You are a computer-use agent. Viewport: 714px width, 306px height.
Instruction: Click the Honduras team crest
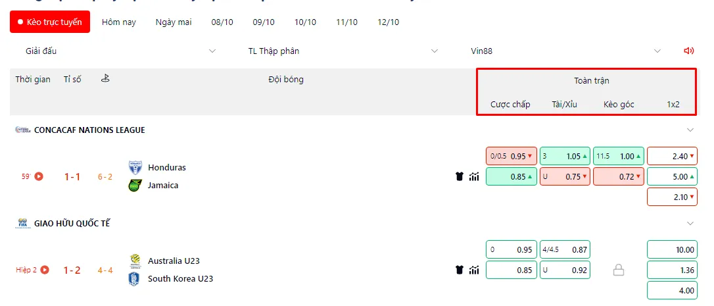coord(135,167)
